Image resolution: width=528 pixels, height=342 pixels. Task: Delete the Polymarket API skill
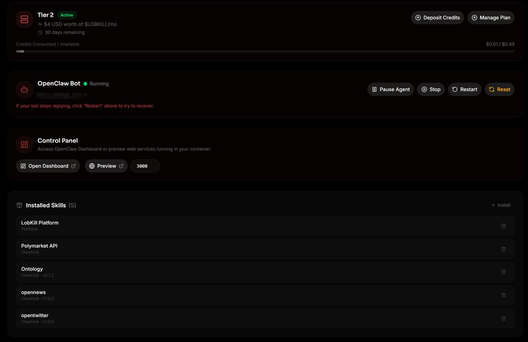[503, 249]
